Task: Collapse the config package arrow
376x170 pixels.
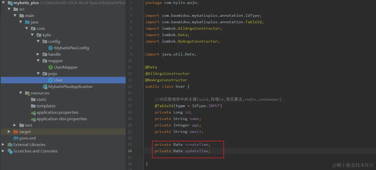Action: coord(38,42)
